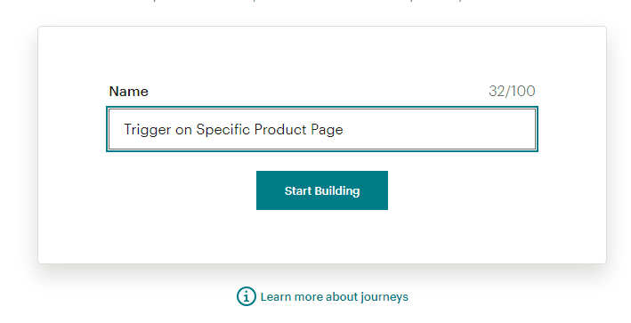This screenshot has height=323, width=631.
Task: Place cursor on word "Trigger" in name field
Action: 147,130
